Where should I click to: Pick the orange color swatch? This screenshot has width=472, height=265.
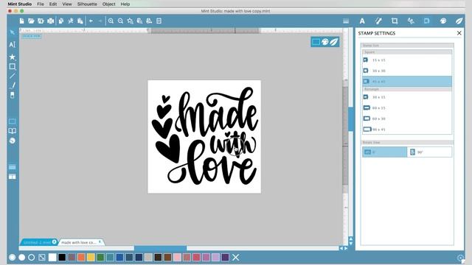point(81,257)
